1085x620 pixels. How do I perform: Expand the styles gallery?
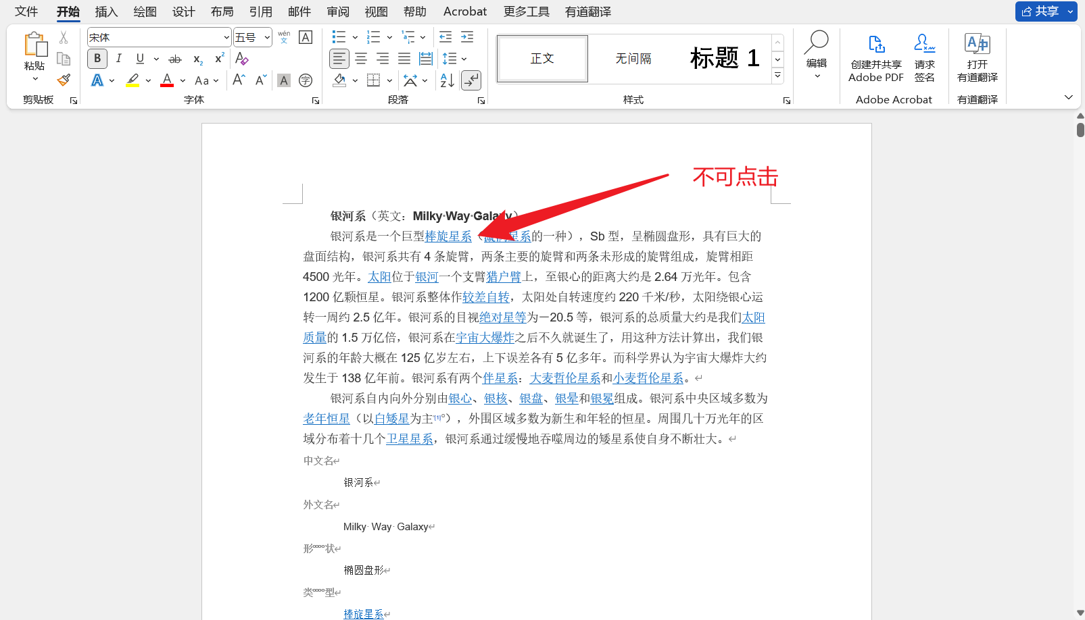[777, 75]
